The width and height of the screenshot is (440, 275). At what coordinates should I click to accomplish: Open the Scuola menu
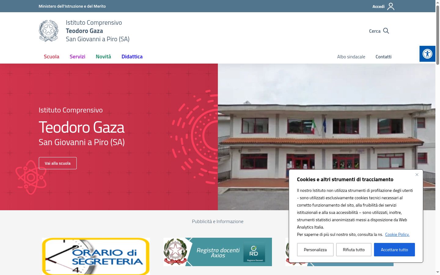click(51, 57)
